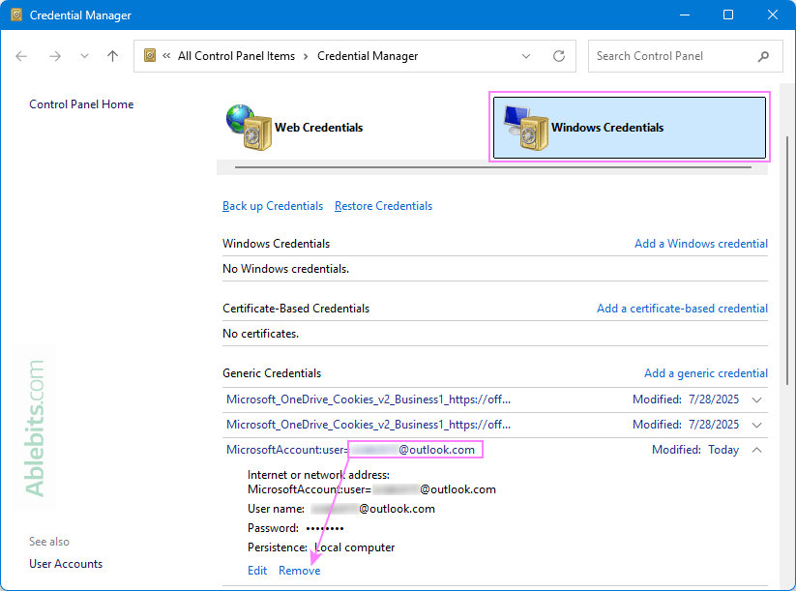This screenshot has width=796, height=591.
Task: Collapse the MicrosoftAccount credential chevron
Action: (757, 450)
